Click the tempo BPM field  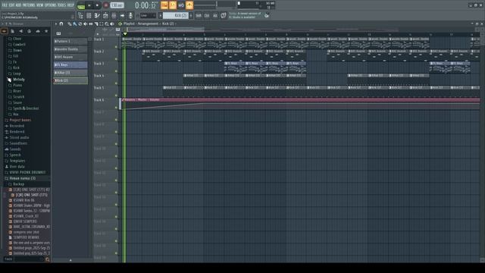coord(117,5)
